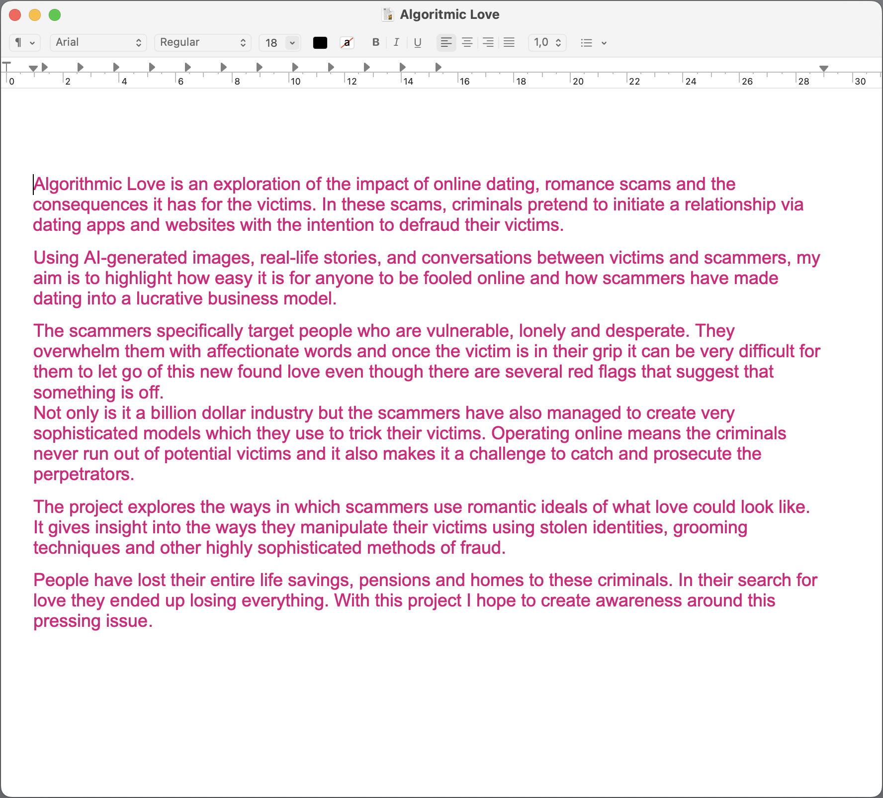
Task: Open the text background color swatch
Action: click(x=347, y=43)
